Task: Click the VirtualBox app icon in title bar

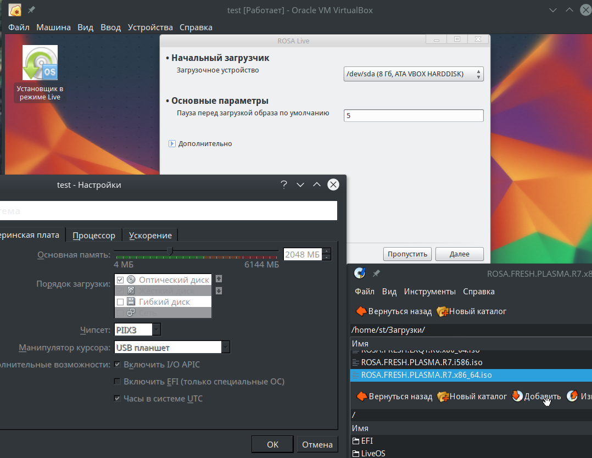Action: [15, 10]
